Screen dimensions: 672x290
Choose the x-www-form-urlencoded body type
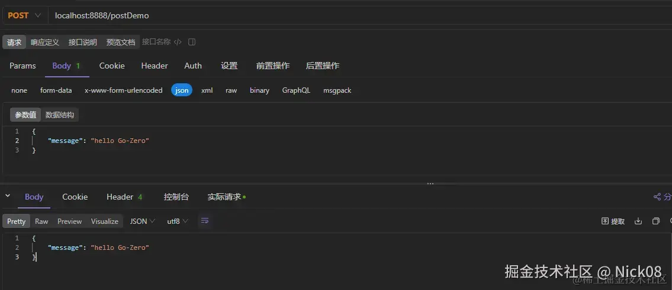point(123,90)
